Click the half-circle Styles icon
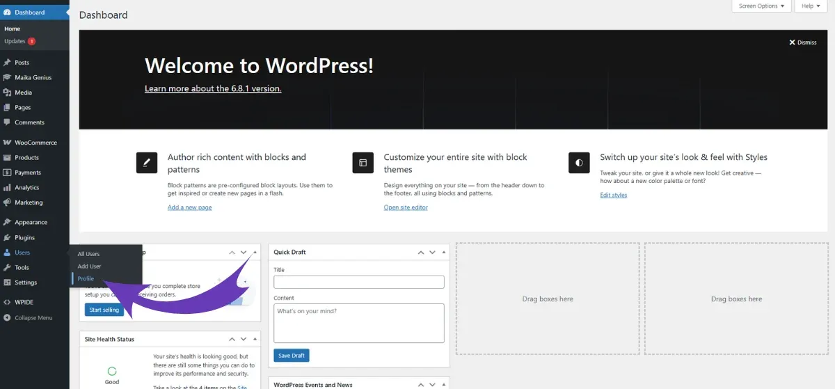Viewport: 835px width, 389px height. point(579,162)
